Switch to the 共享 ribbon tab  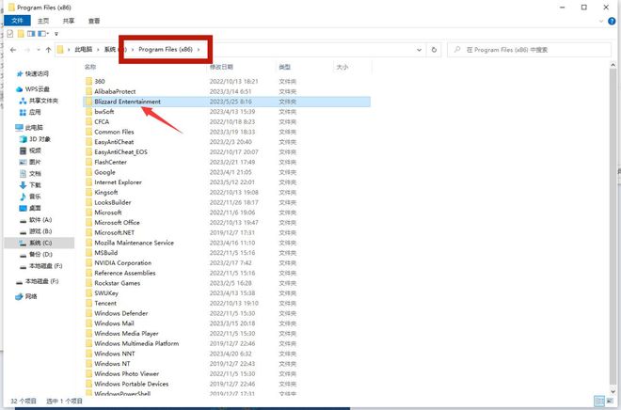[70, 20]
